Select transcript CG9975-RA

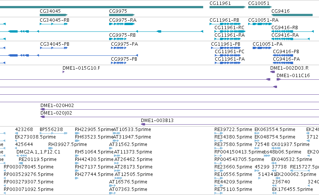[x=122, y=24]
